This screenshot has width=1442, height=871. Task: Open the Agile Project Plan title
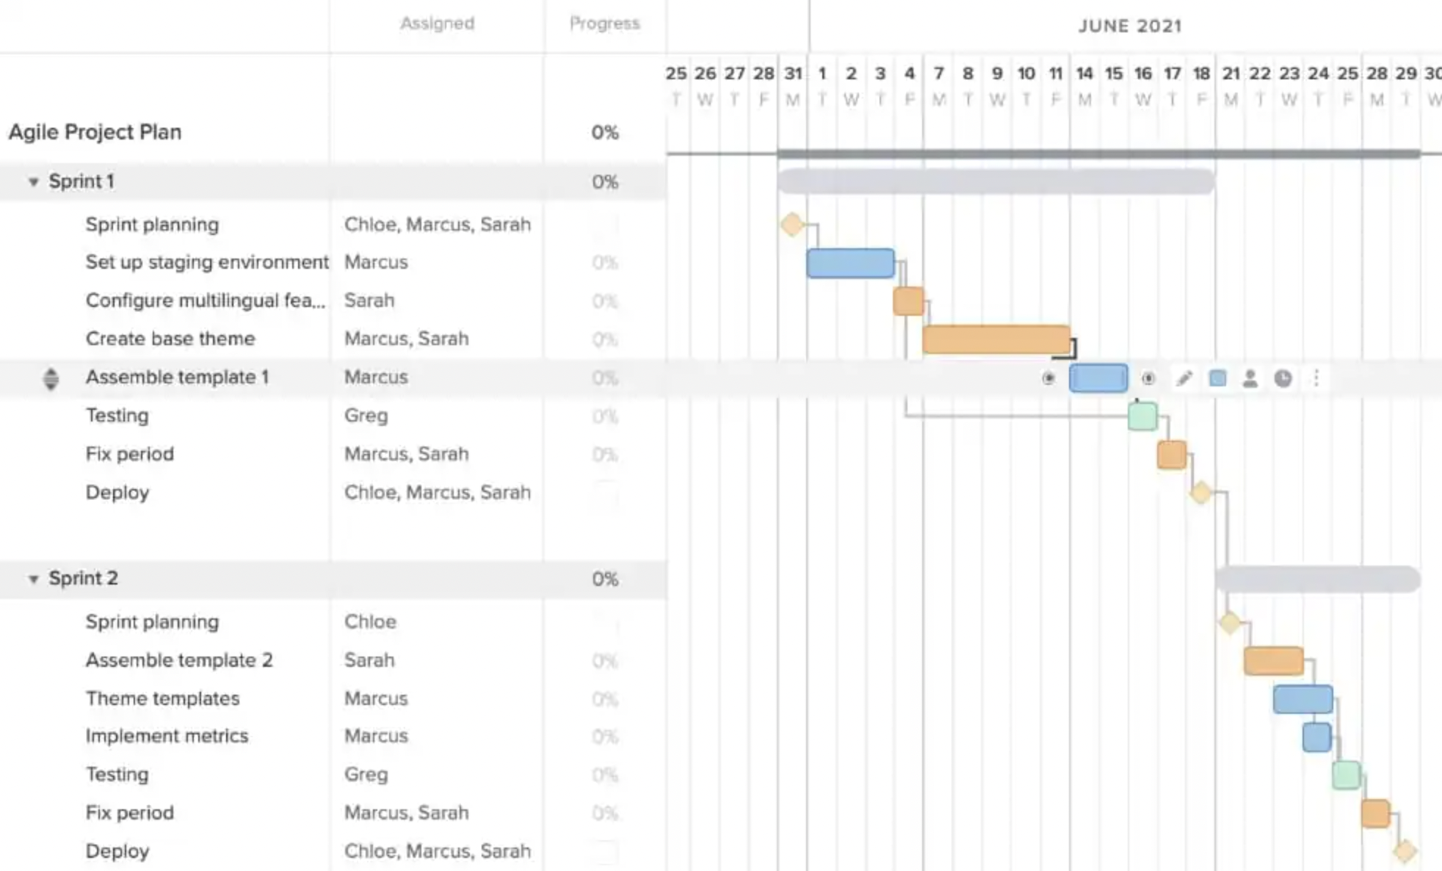(95, 132)
